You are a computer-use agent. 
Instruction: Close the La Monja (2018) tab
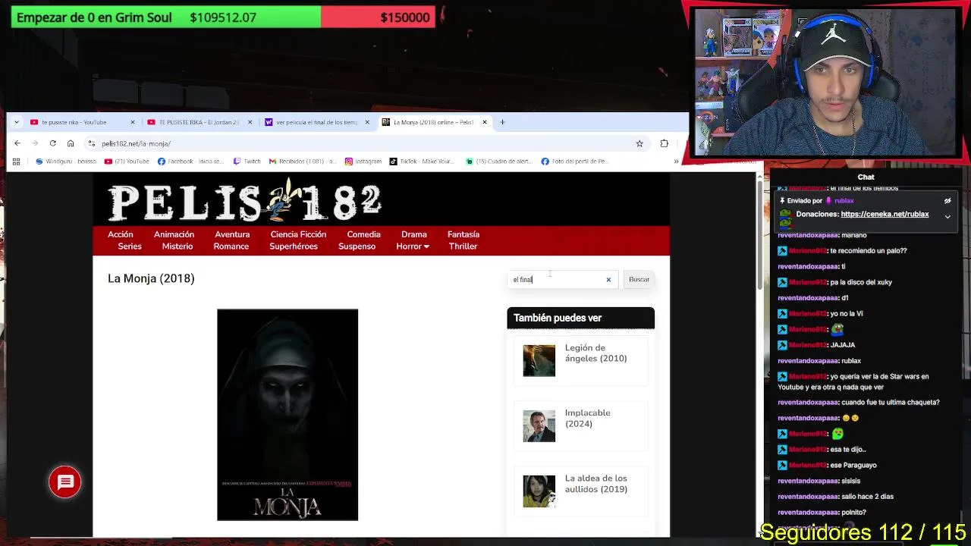(x=484, y=122)
